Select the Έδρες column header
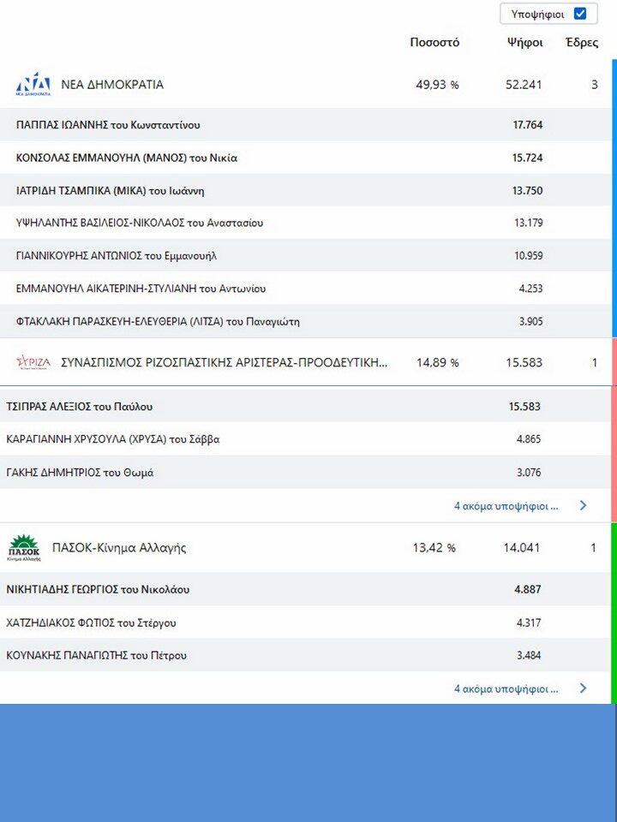 pos(582,43)
